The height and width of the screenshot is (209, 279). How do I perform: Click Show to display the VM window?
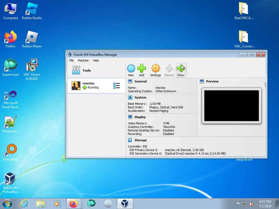pyautogui.click(x=181, y=70)
